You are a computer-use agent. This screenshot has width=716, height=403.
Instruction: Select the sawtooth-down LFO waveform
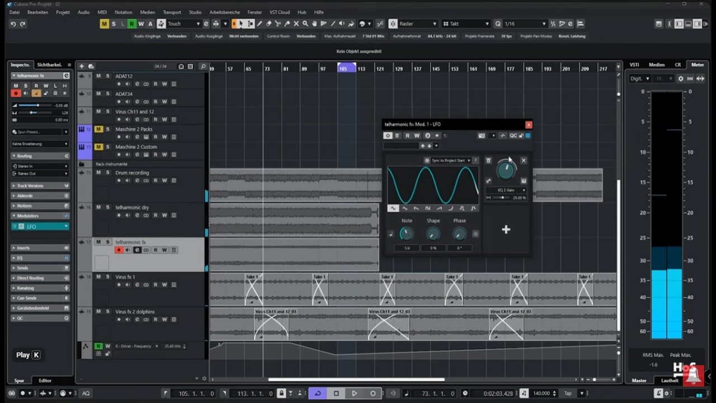(416, 208)
